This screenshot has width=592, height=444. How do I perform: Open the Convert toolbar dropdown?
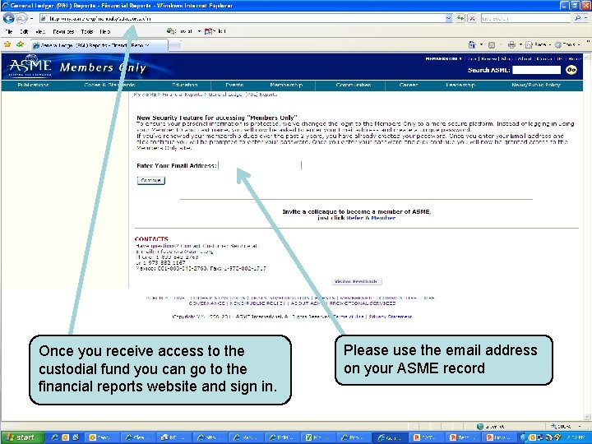(199, 32)
